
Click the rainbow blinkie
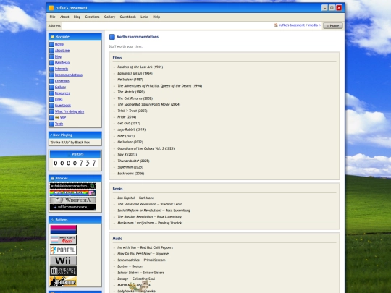click(x=72, y=193)
